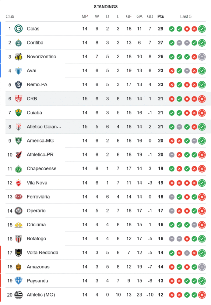This screenshot has height=305, width=211.
Task: Click the Avaí club crest icon
Action: point(19,71)
